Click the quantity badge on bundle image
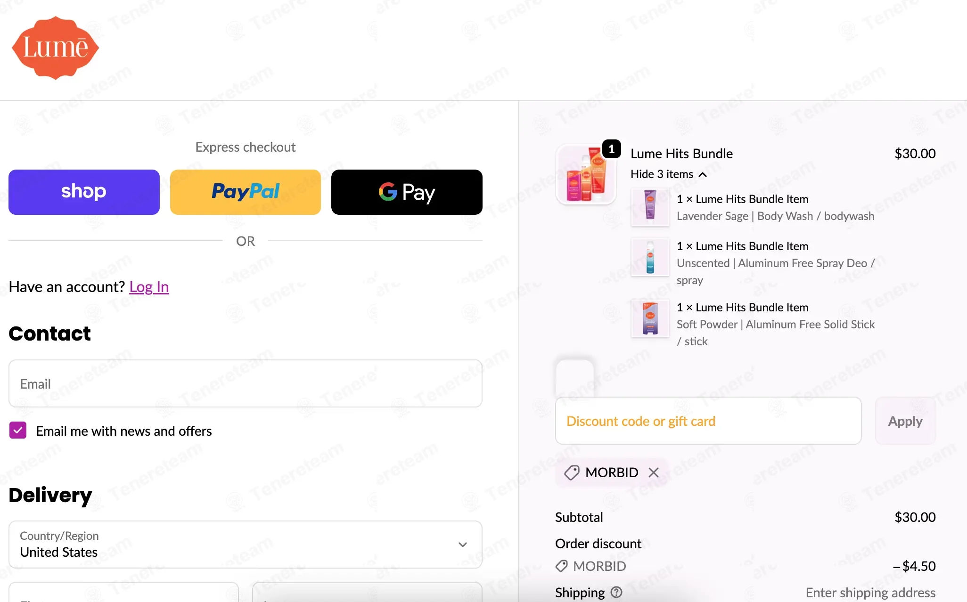The image size is (967, 602). click(611, 149)
